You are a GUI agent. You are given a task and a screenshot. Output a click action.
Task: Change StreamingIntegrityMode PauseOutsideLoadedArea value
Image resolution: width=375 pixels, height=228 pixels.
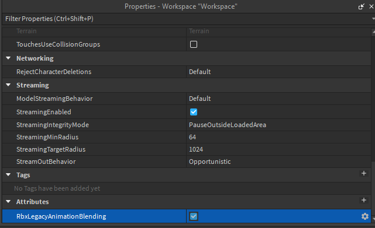click(278, 125)
